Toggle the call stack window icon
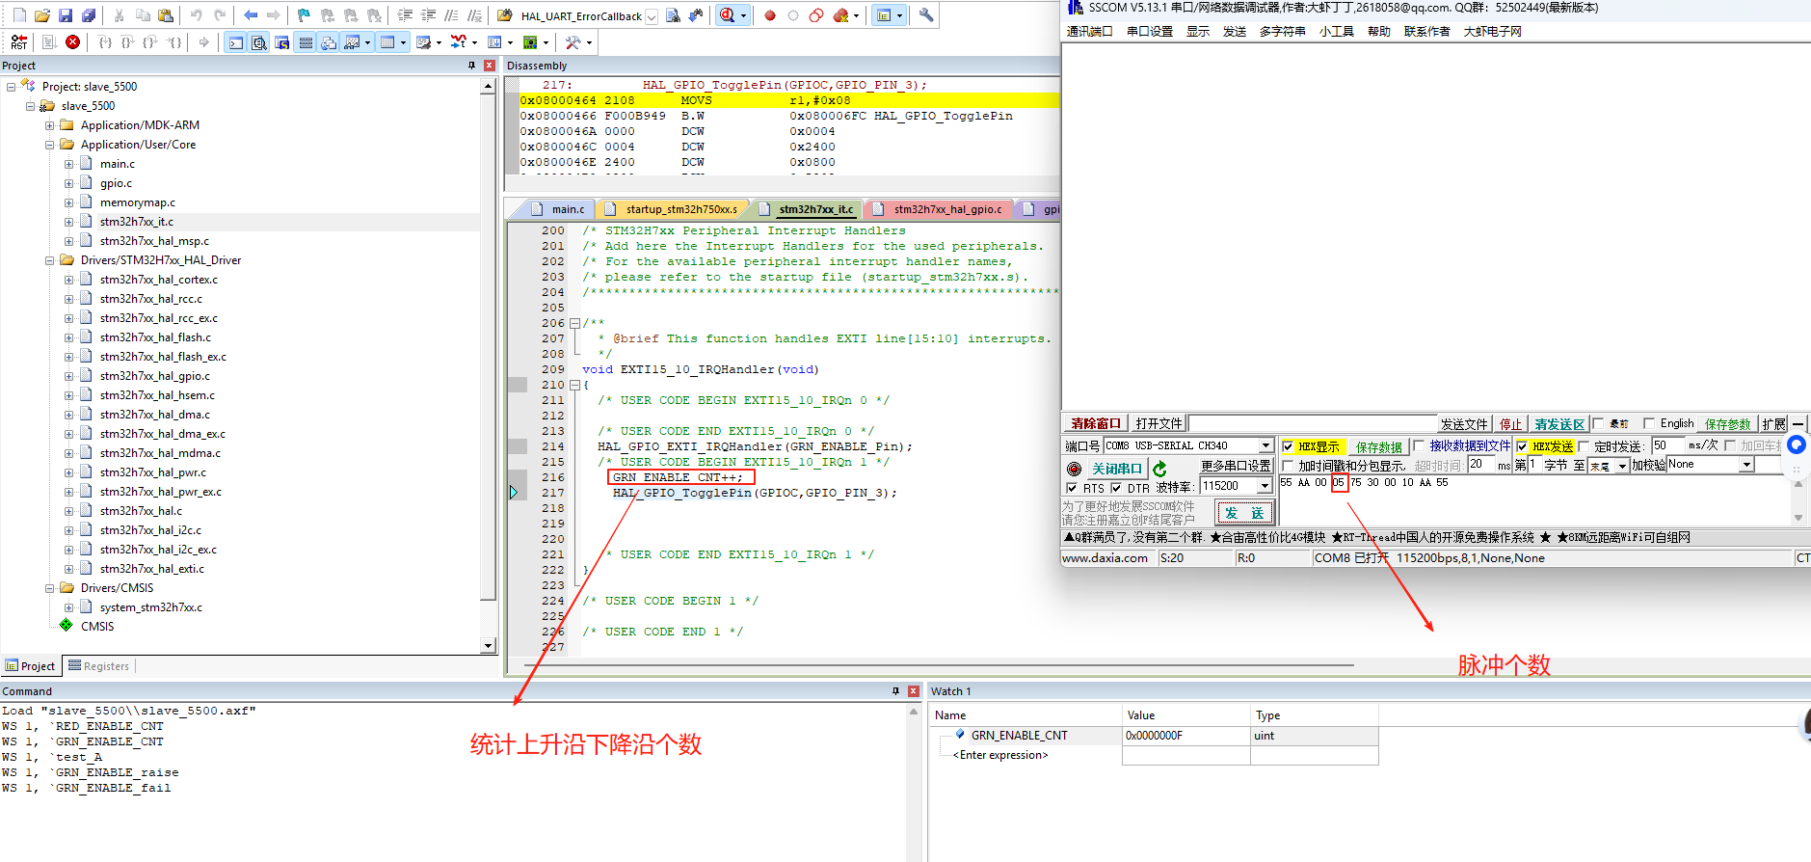Image resolution: width=1811 pixels, height=862 pixels. pyautogui.click(x=329, y=42)
